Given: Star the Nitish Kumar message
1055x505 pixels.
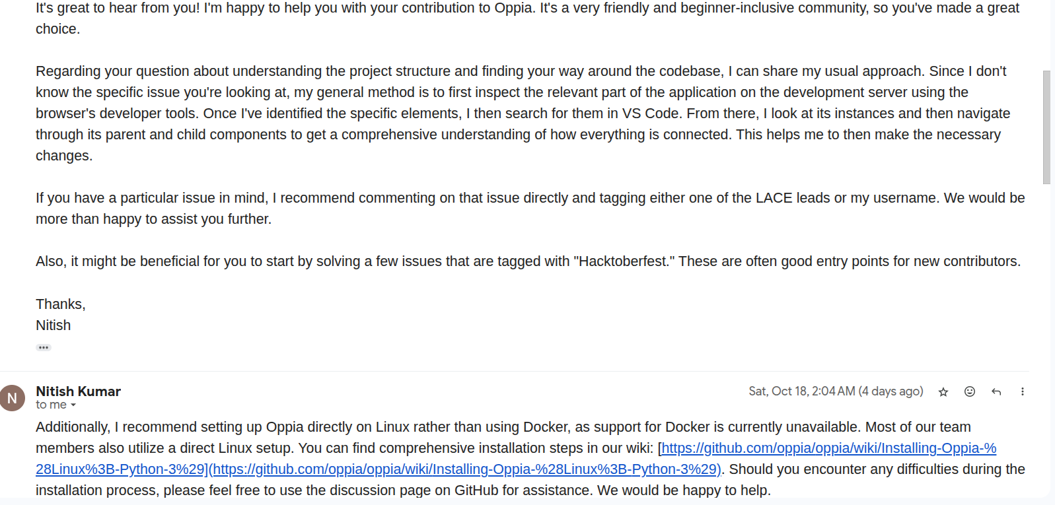Looking at the screenshot, I should 943,392.
